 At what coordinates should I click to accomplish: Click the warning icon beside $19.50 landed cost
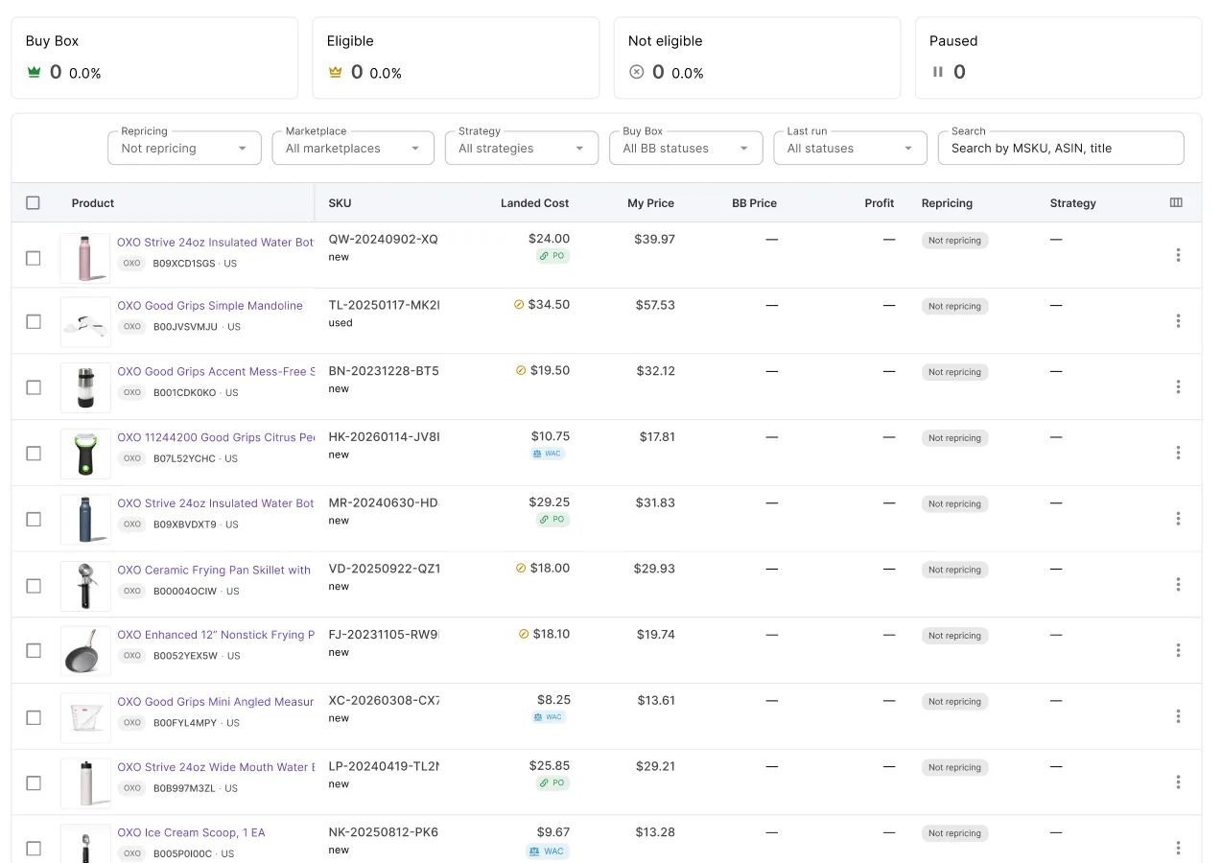tap(521, 370)
